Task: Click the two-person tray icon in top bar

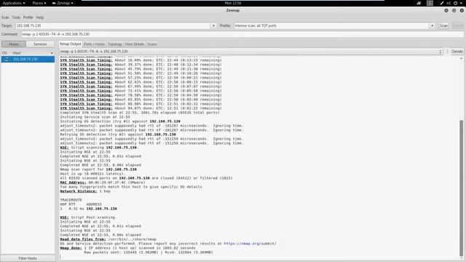Action: click(419, 3)
